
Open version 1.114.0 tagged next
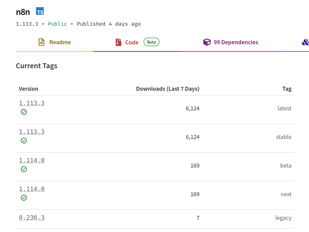pos(32,189)
